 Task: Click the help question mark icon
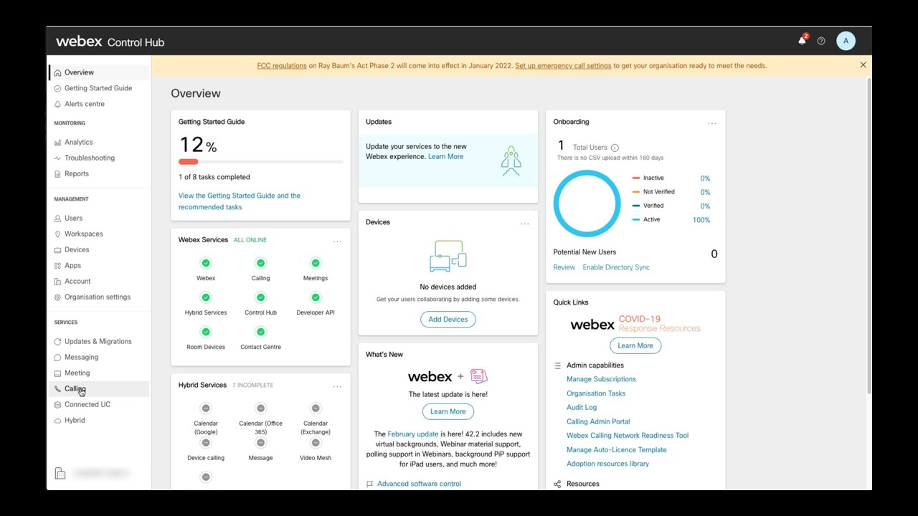point(821,41)
